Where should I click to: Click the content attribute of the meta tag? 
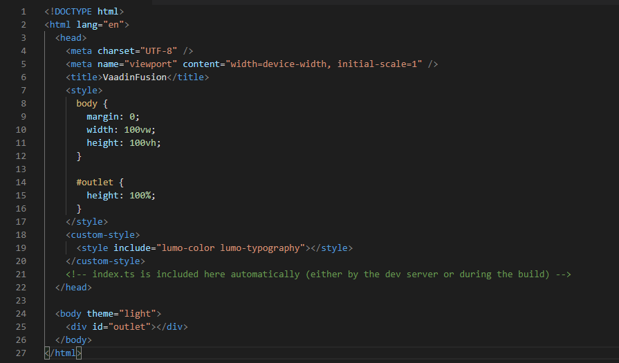point(201,64)
